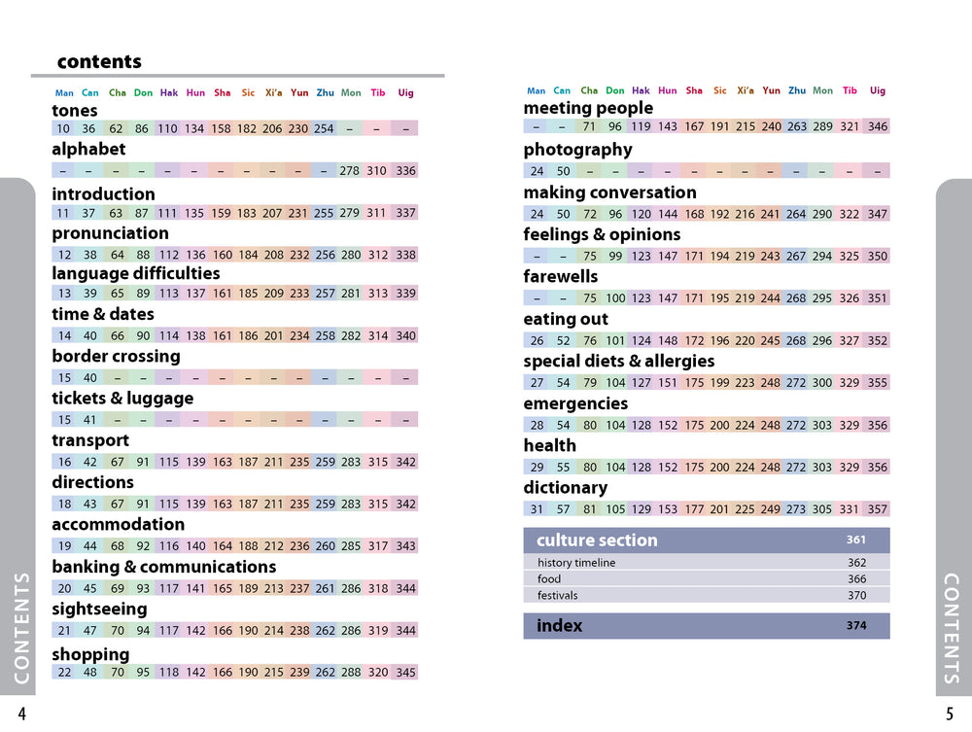Click the 'border crossing' heading
The image size is (972, 732).
(116, 356)
